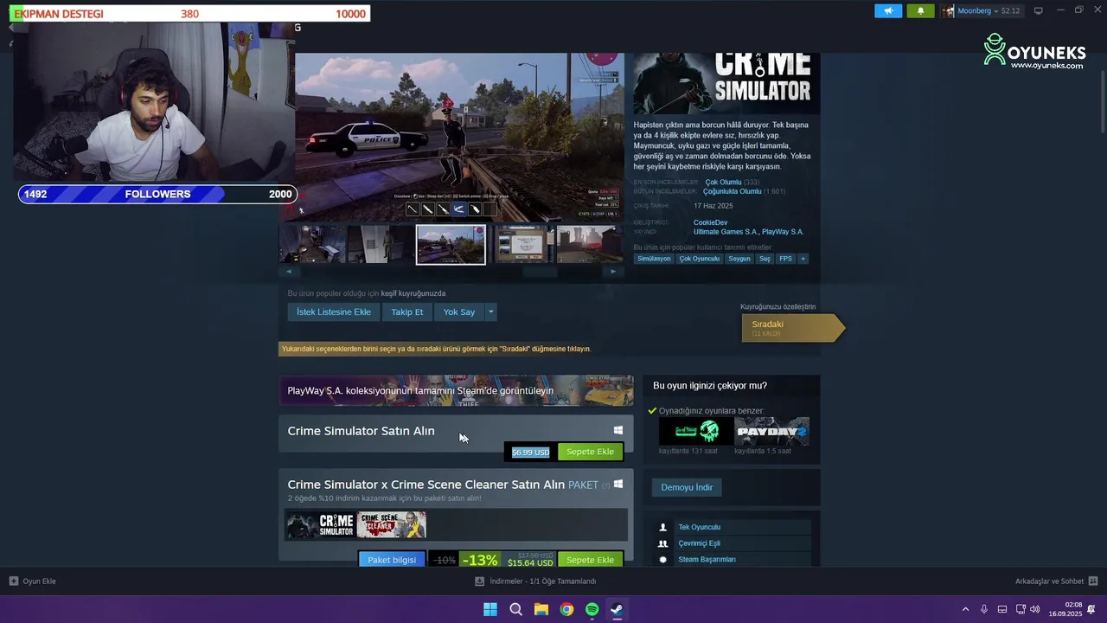Expand the Yok Say dropdown arrow
The width and height of the screenshot is (1107, 623).
tap(491, 312)
